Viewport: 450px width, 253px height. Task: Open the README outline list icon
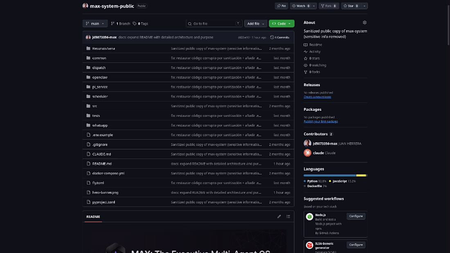288,217
